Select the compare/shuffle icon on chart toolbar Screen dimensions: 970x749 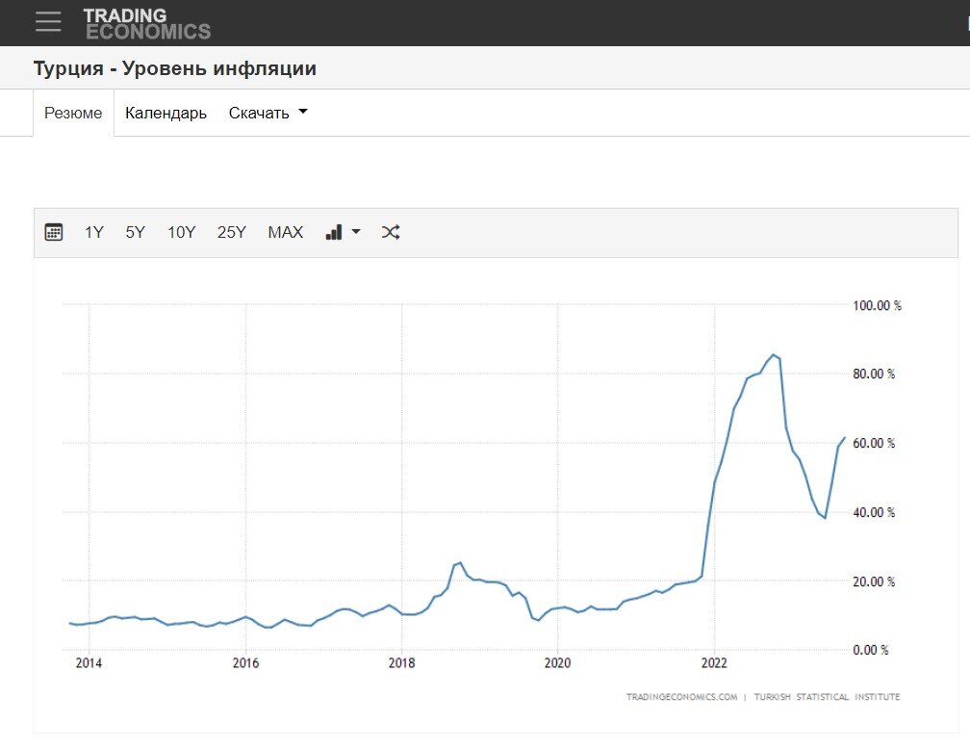(x=391, y=231)
